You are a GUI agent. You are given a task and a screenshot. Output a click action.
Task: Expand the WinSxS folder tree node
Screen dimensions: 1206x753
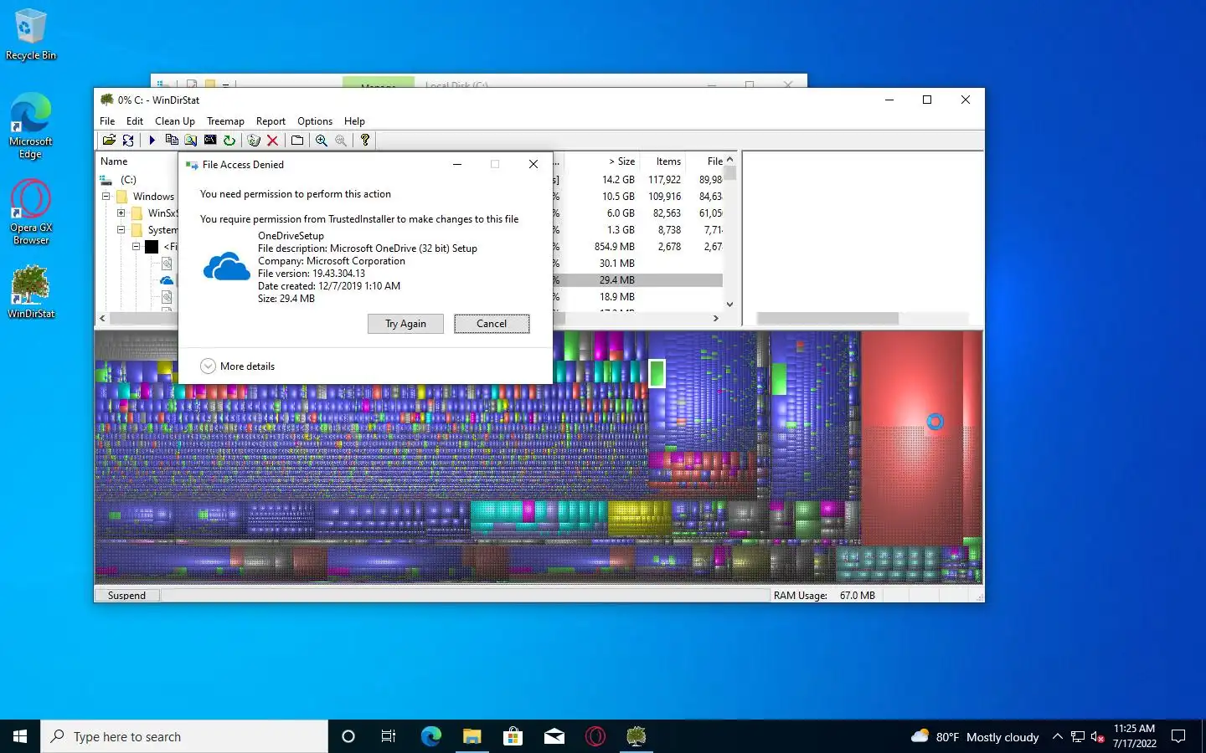click(121, 213)
